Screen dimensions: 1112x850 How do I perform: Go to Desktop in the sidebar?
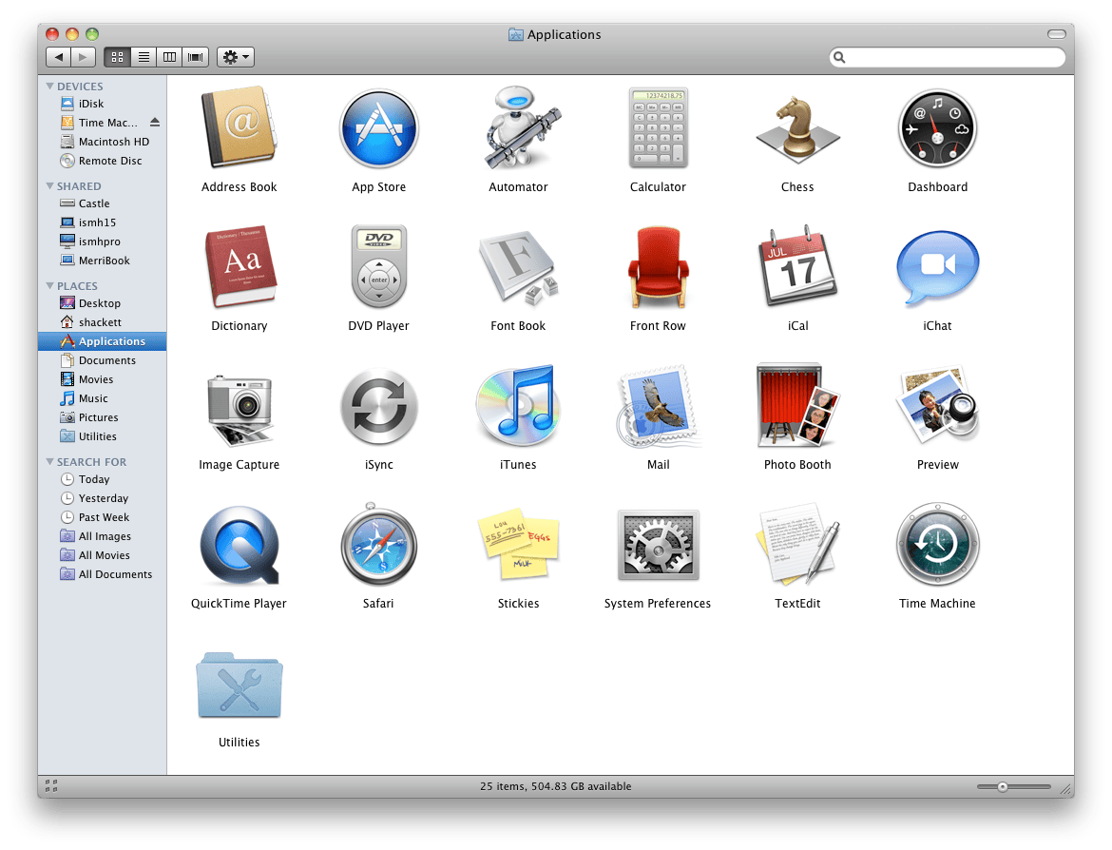coord(102,303)
